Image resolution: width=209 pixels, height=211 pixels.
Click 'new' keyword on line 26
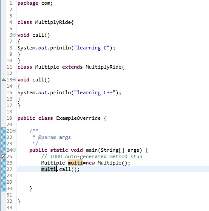click(90, 163)
